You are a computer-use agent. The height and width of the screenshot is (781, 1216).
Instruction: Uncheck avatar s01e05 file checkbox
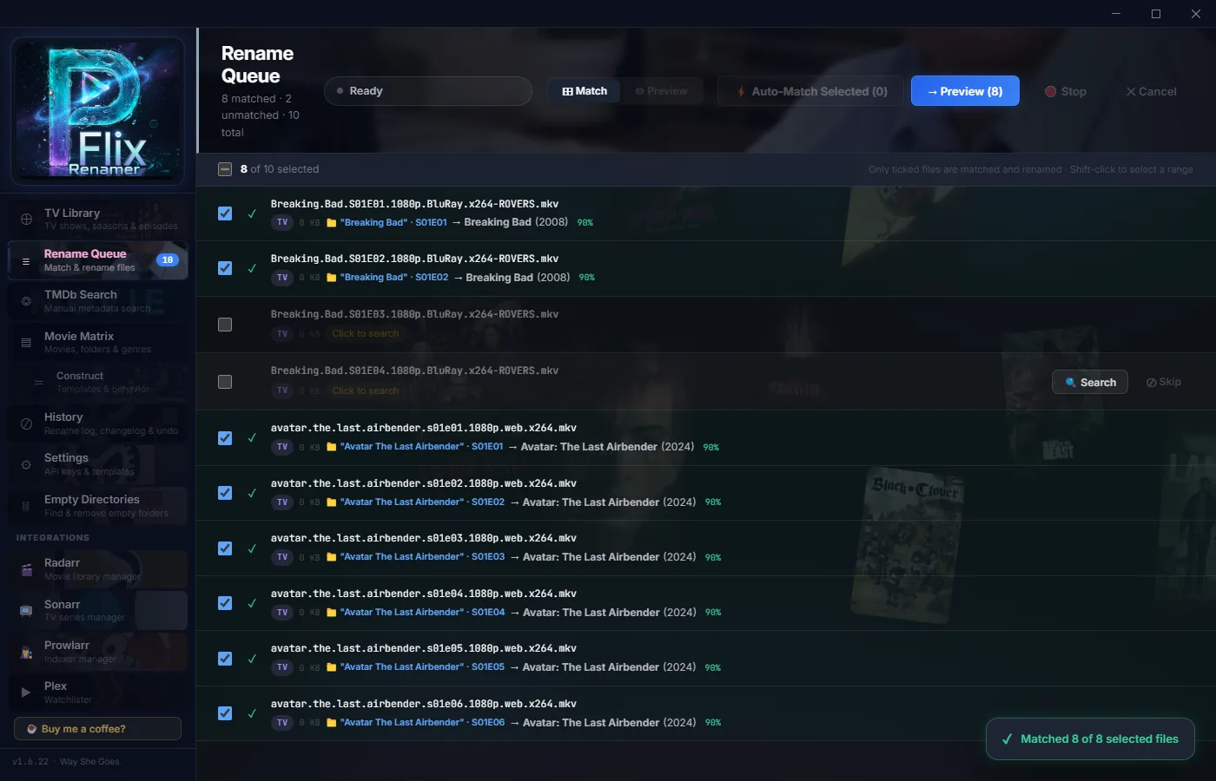pyautogui.click(x=225, y=659)
